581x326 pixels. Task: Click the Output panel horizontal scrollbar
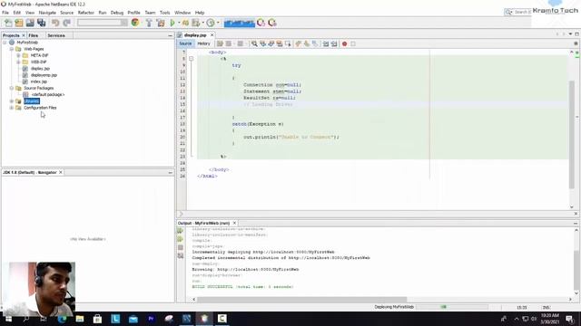pos(301,300)
